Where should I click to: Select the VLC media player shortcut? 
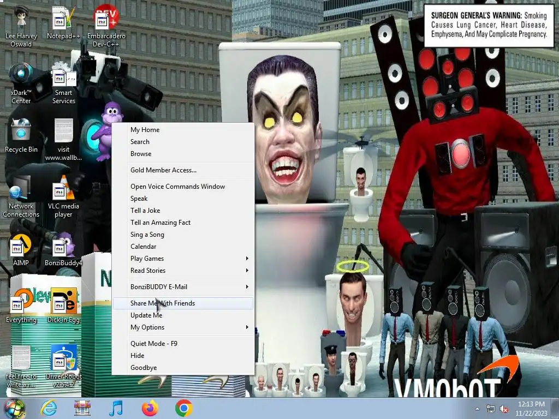coord(63,196)
